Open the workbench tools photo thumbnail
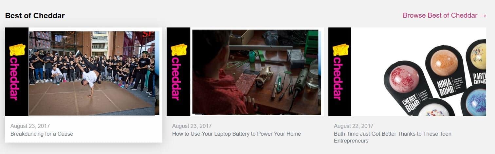The image size is (495, 154). pyautogui.click(x=257, y=72)
